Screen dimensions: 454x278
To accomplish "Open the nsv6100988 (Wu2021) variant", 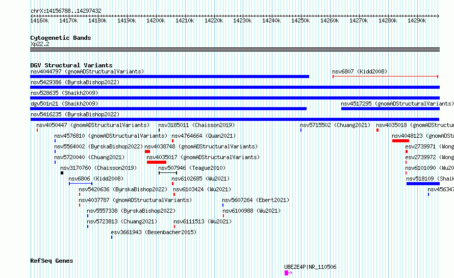I will click(x=251, y=211).
